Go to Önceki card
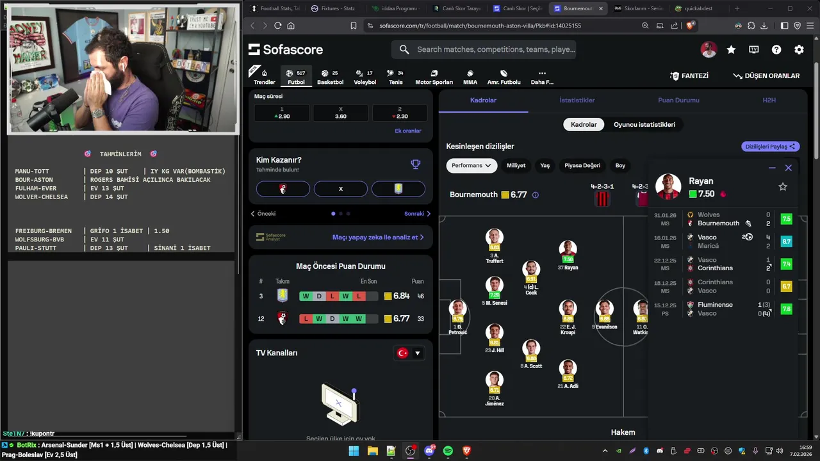 tap(263, 214)
